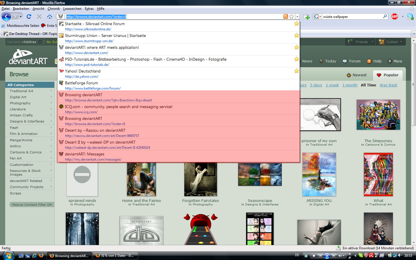Toggle the bookmark star in address bar
The image size is (416, 260).
point(291,16)
